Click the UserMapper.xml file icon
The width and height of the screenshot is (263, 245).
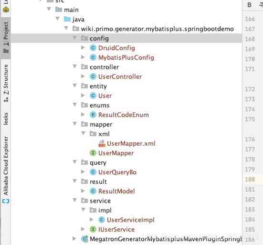(x=102, y=144)
